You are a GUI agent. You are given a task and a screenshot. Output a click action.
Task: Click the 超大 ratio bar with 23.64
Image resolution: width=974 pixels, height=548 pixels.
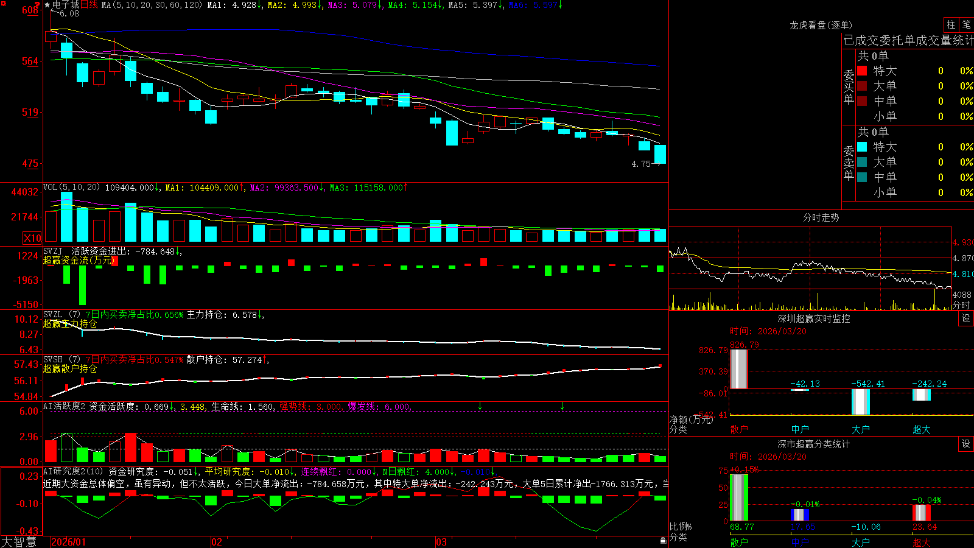click(922, 513)
